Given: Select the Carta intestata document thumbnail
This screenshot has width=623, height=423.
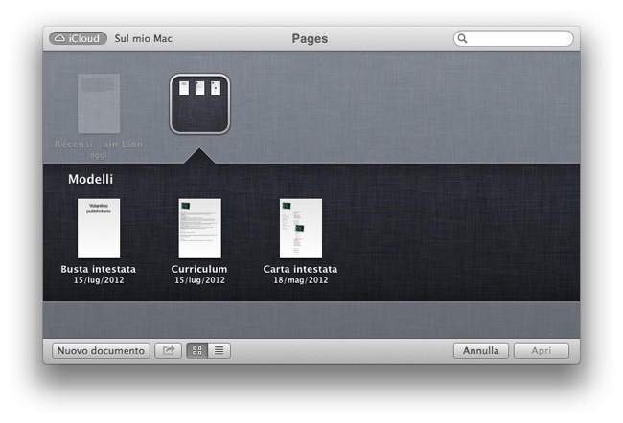Looking at the screenshot, I should (x=300, y=229).
